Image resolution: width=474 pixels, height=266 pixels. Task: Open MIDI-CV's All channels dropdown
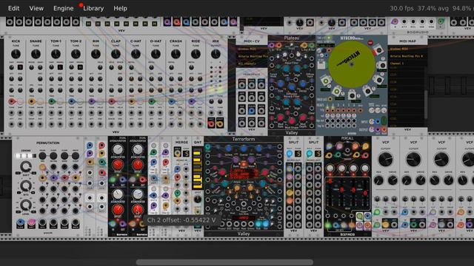pyautogui.click(x=252, y=64)
